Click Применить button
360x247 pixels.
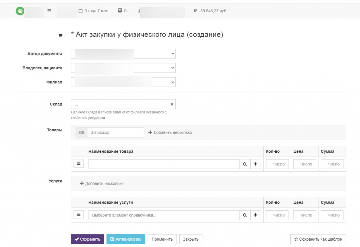coord(162,239)
